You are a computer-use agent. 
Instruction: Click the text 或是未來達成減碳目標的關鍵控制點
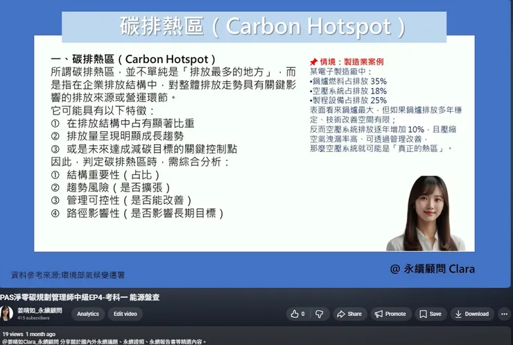152,149
